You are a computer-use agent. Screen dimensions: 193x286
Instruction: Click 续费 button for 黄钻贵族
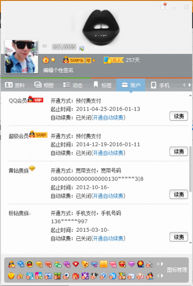(179, 194)
